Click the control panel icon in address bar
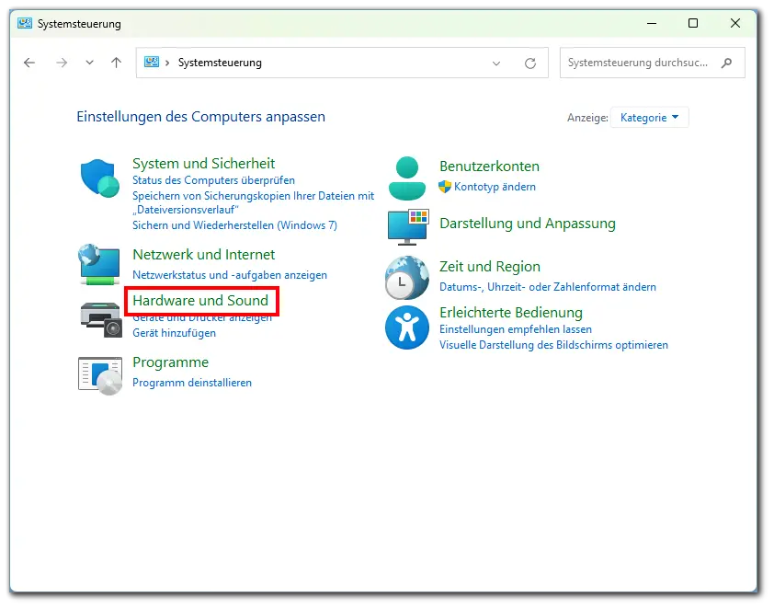Screen dimensions: 774x609 point(152,63)
